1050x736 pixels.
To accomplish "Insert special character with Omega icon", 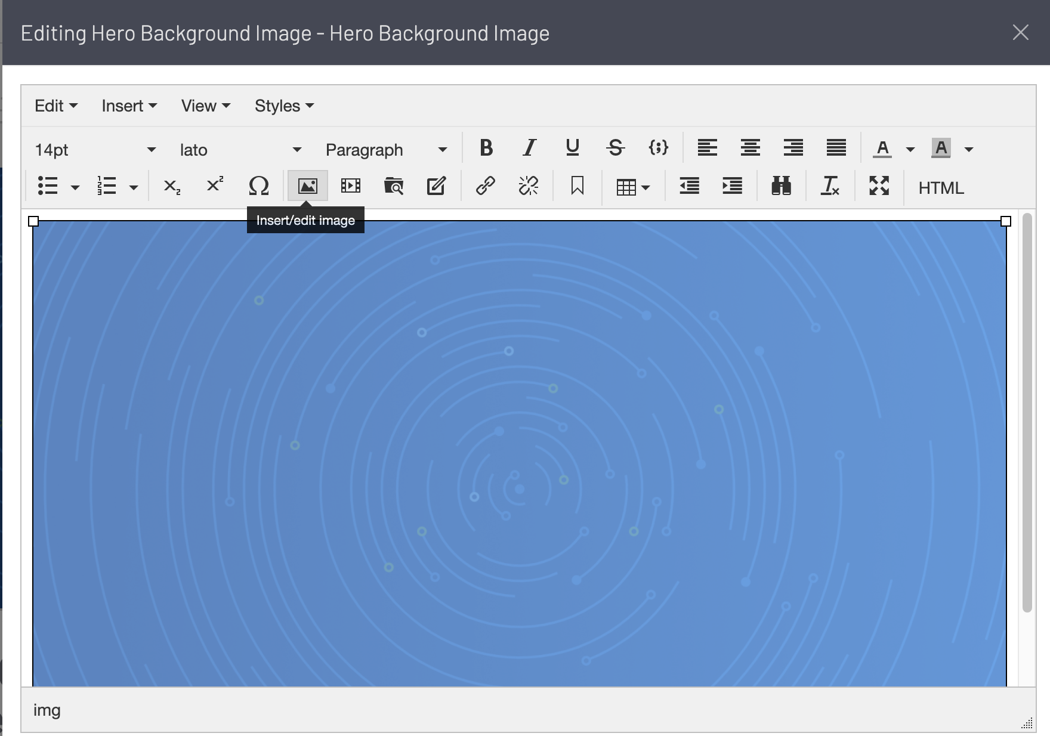I will [258, 187].
